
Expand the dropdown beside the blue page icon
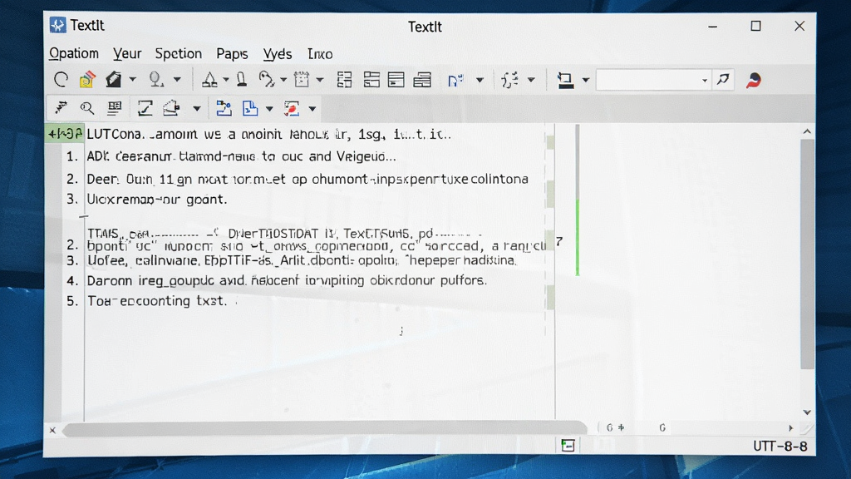[480, 81]
